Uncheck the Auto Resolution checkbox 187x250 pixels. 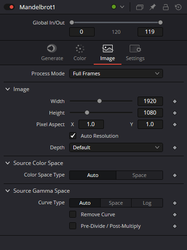[73, 136]
